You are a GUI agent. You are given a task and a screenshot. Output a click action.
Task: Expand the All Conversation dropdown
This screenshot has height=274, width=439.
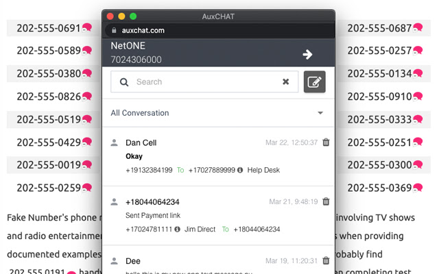click(218, 113)
